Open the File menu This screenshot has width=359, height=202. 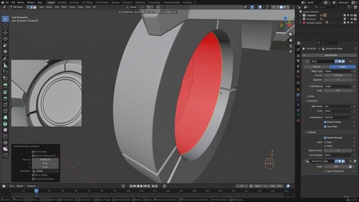tap(7, 2)
